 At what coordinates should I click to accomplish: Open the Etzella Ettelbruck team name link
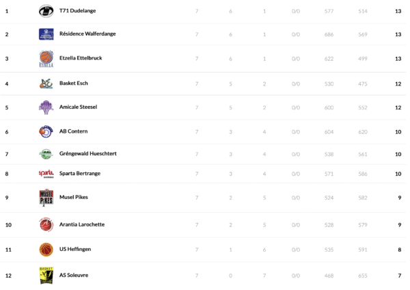click(x=81, y=58)
